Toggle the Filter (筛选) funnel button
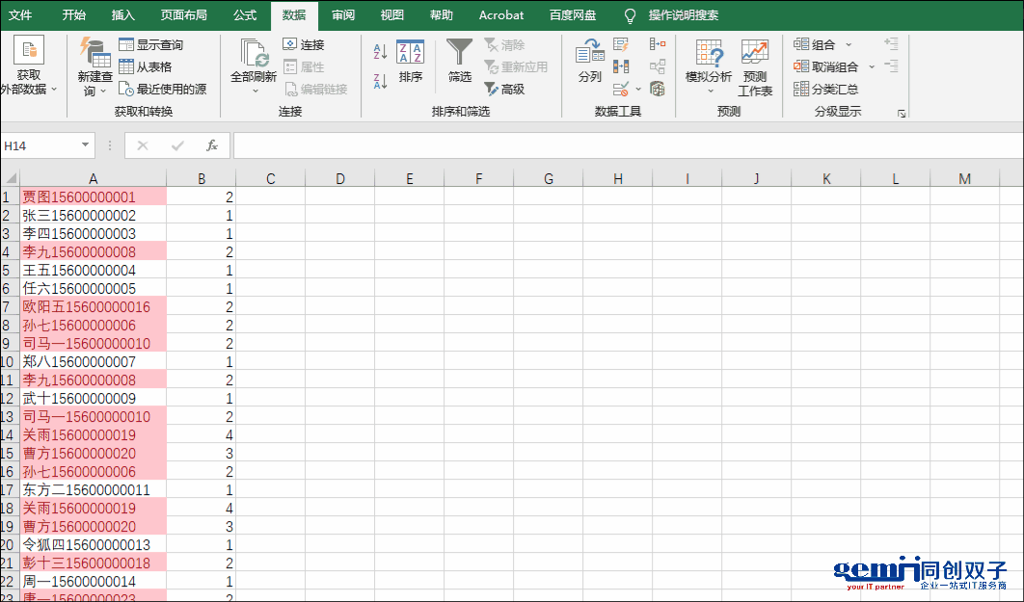This screenshot has height=602, width=1024. click(x=460, y=61)
